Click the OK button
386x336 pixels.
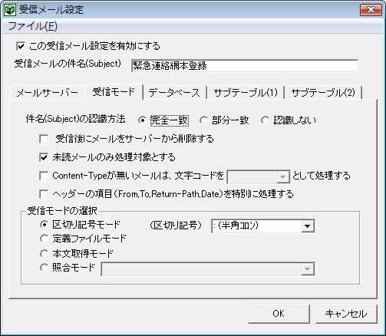click(x=279, y=314)
